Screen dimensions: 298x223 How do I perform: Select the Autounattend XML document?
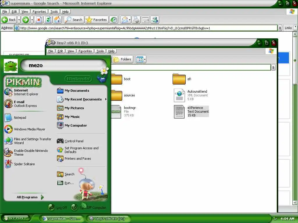click(191, 95)
